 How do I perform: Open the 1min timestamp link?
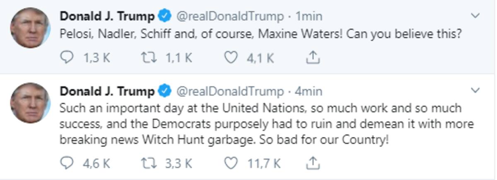point(309,16)
